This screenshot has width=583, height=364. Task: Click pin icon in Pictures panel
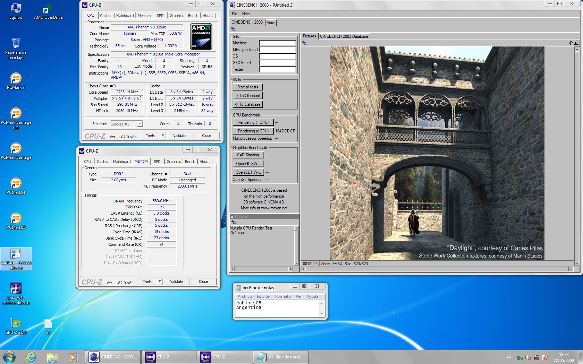coord(304,43)
